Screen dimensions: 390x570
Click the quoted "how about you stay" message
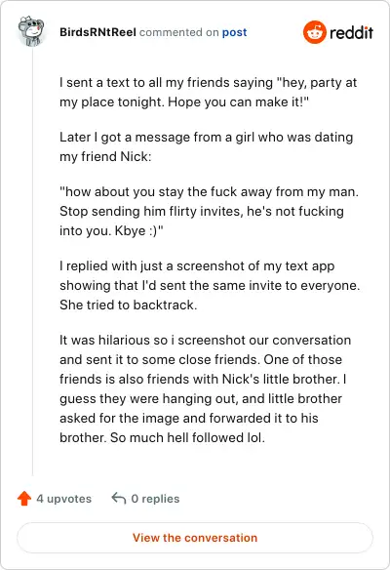pyautogui.click(x=209, y=211)
